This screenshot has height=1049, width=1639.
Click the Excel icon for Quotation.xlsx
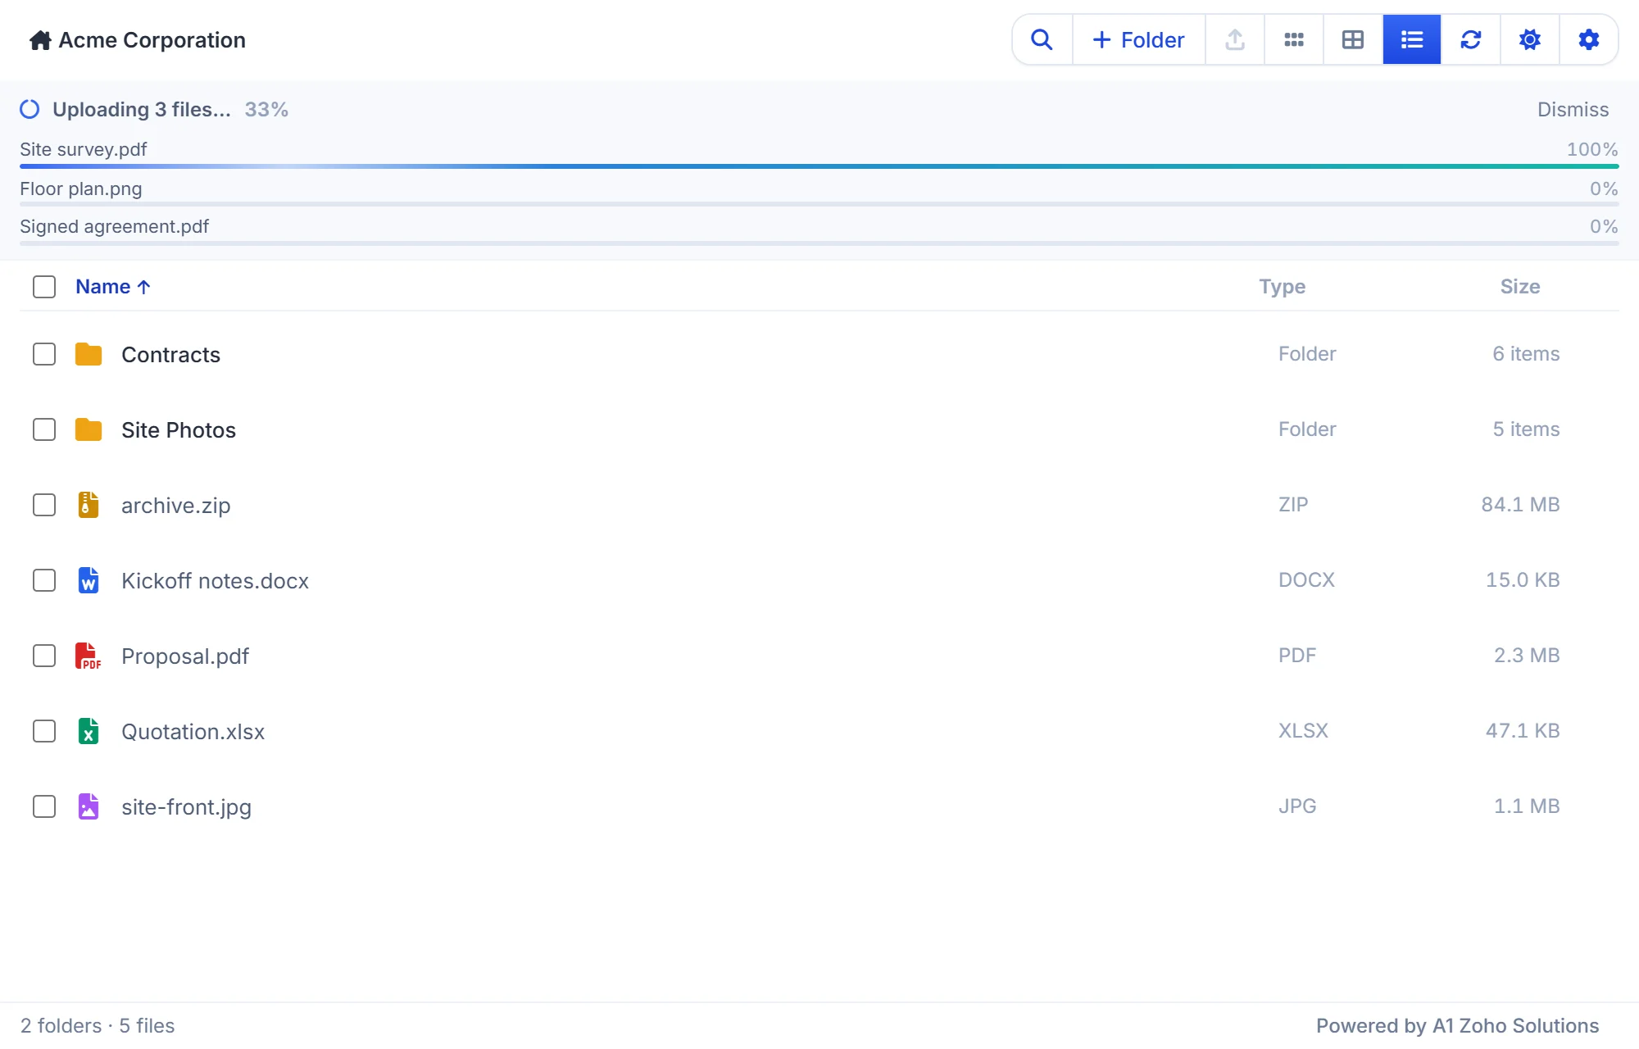(x=89, y=731)
